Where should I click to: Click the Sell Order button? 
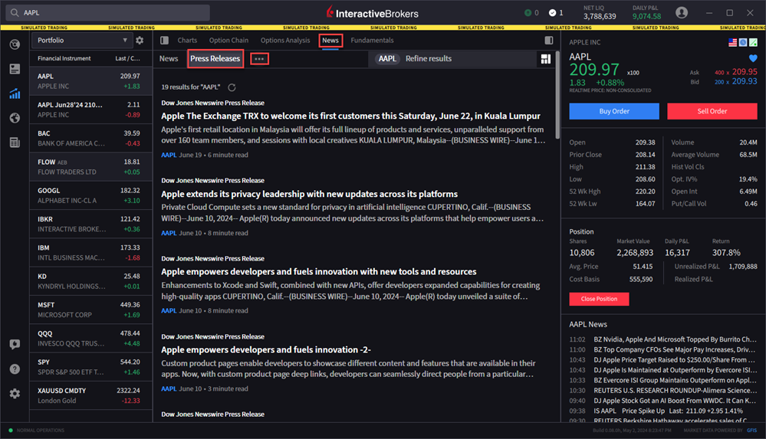[x=712, y=111]
